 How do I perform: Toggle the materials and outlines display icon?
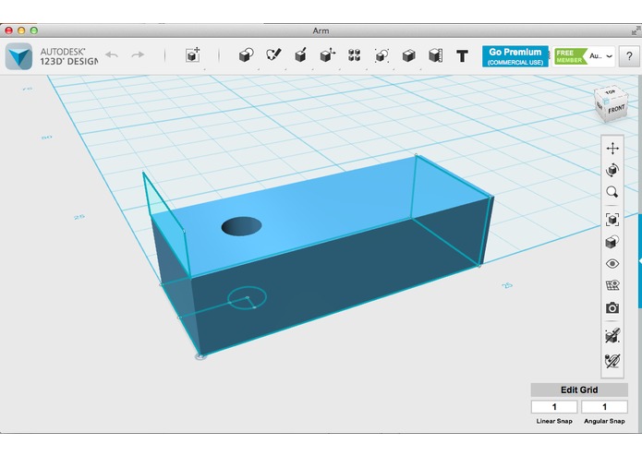tap(612, 242)
